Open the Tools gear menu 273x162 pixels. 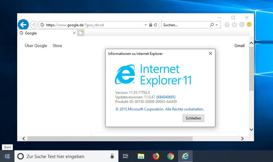242,24
